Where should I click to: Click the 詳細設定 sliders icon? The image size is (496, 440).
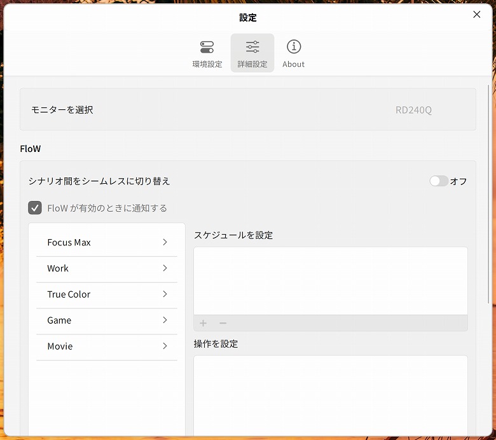252,47
